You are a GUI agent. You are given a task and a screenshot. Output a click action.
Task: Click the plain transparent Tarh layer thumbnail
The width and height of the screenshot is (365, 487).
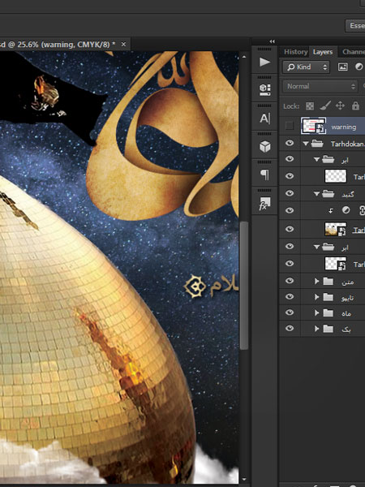point(336,176)
